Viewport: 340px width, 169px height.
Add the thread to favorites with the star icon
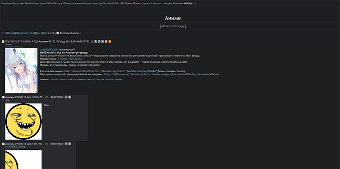tap(92, 41)
